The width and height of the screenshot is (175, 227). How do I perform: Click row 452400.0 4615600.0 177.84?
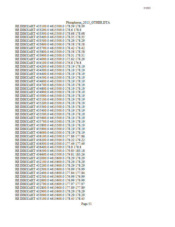point(50,173)
